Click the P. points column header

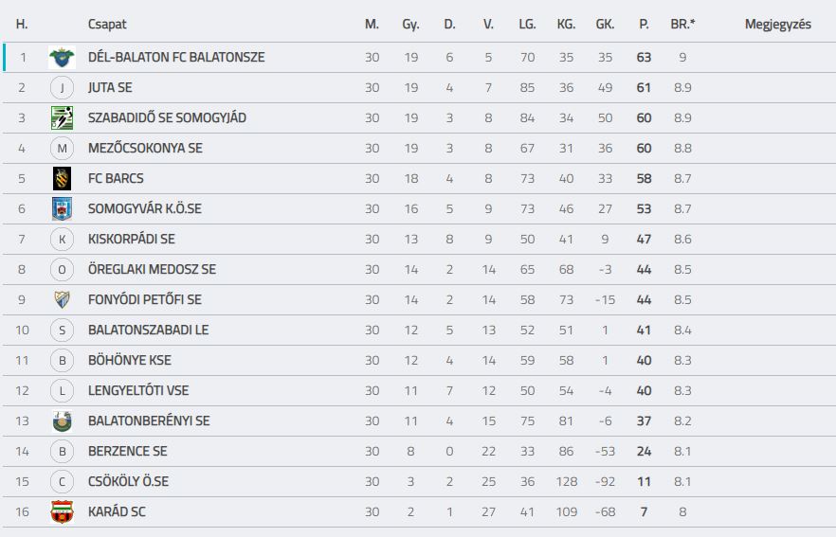pos(644,24)
